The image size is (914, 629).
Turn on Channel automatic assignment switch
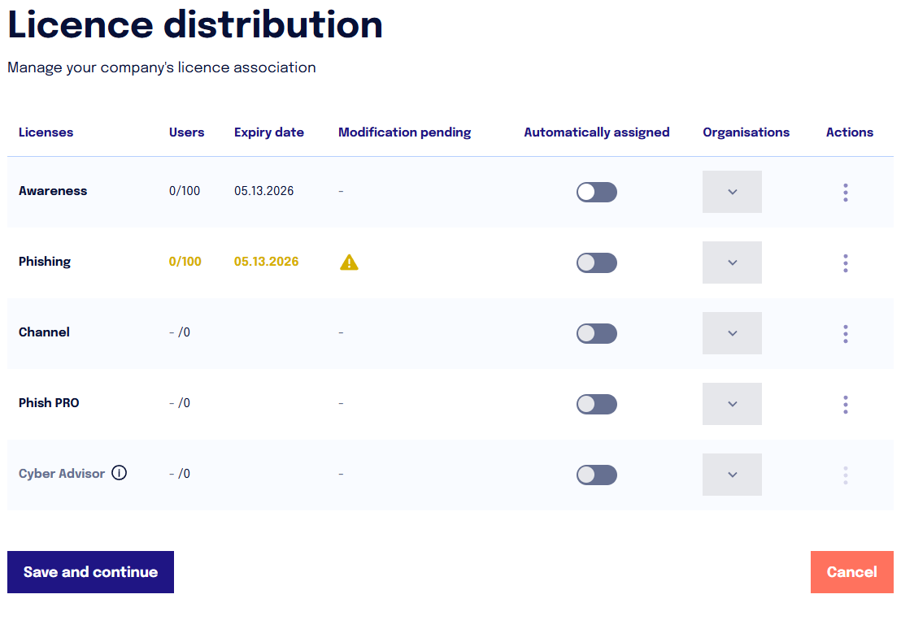pos(596,334)
